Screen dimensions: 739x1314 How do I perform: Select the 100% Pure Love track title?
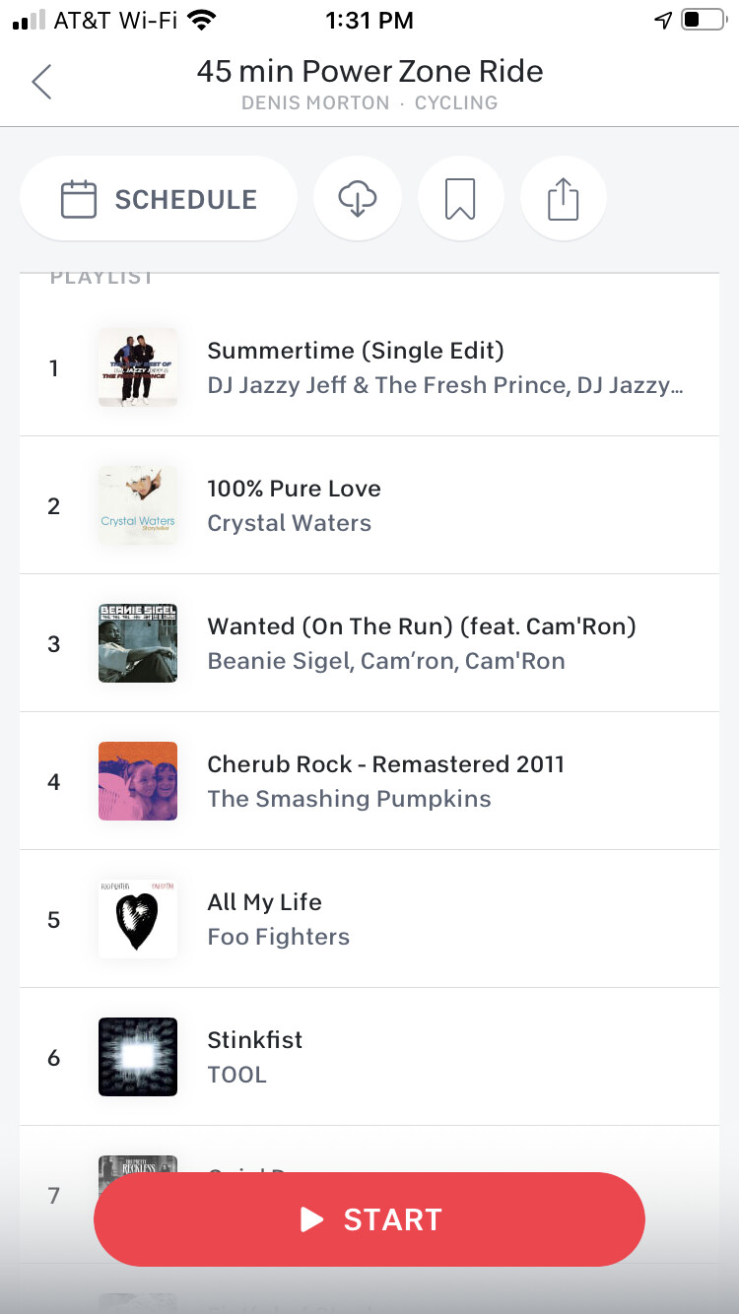[x=294, y=489]
